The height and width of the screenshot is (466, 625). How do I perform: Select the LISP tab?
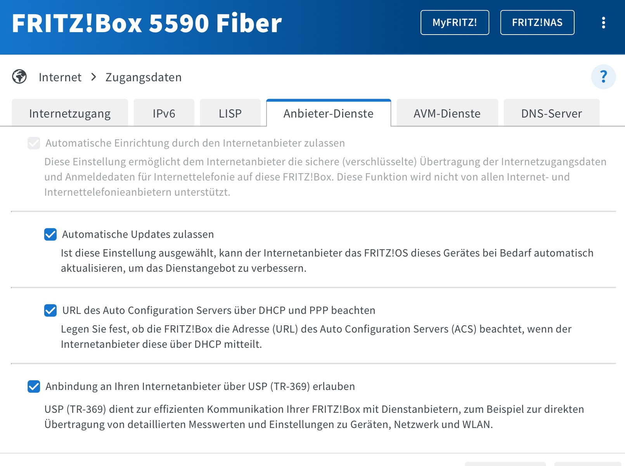point(230,113)
